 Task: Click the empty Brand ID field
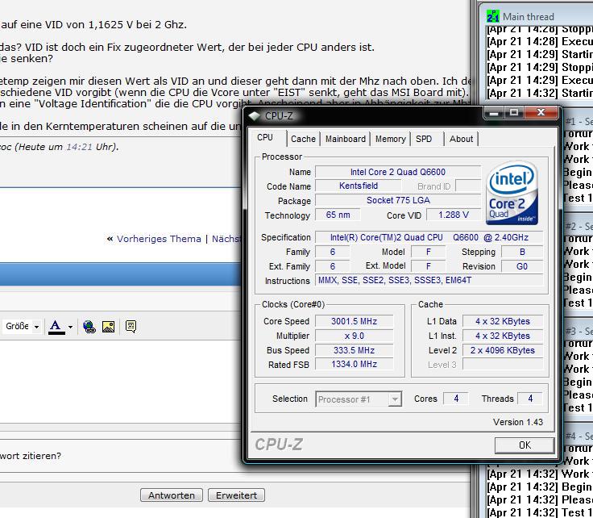[468, 186]
